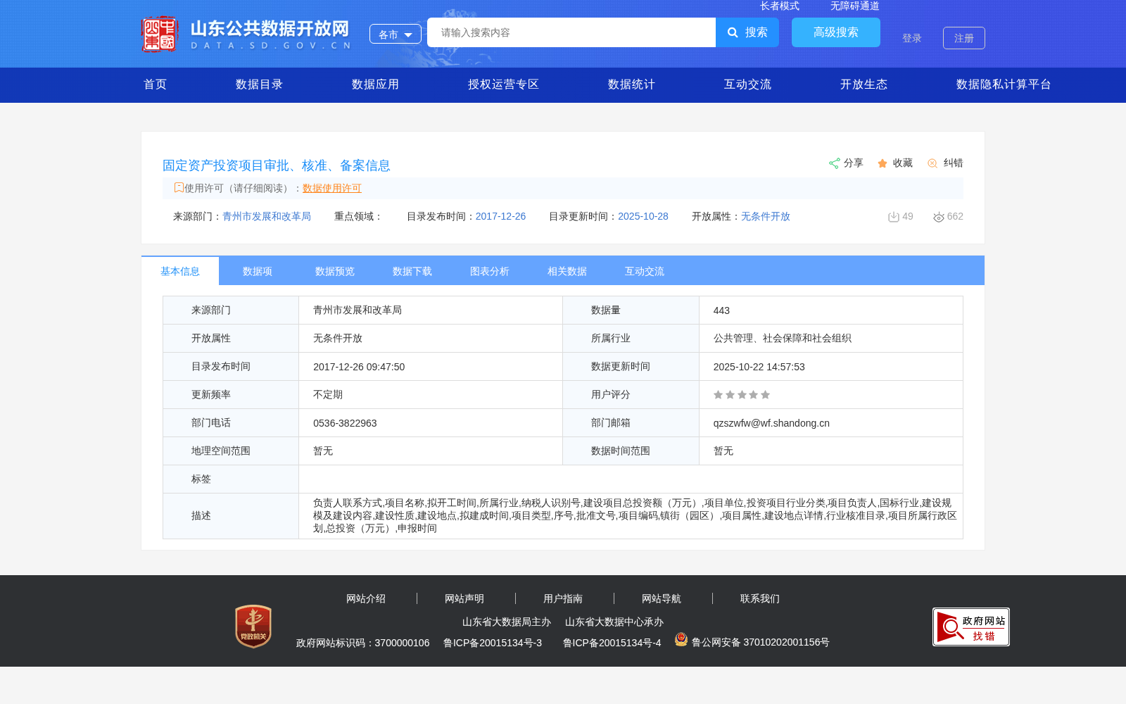Click source department 青州市发展和改革局 link
The width and height of the screenshot is (1126, 704).
267,216
